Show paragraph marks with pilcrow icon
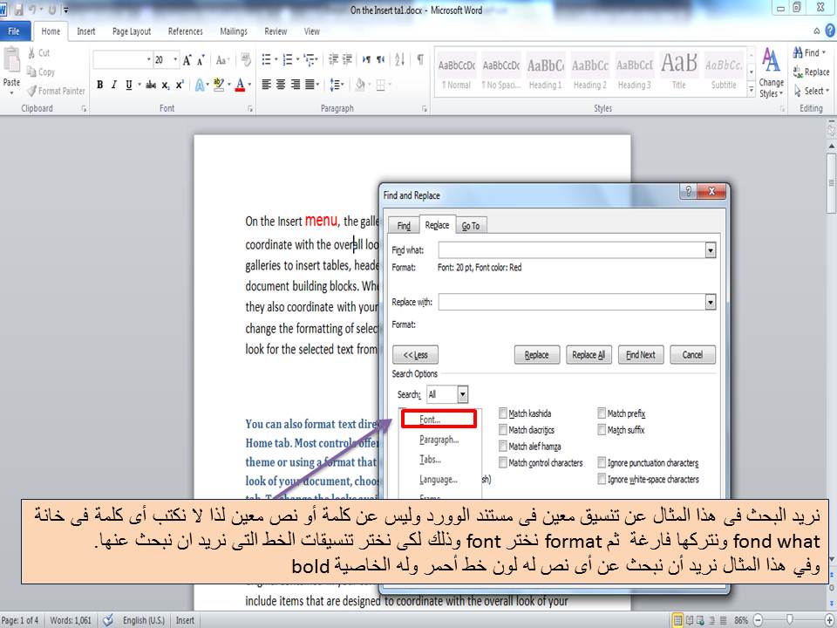 click(420, 60)
